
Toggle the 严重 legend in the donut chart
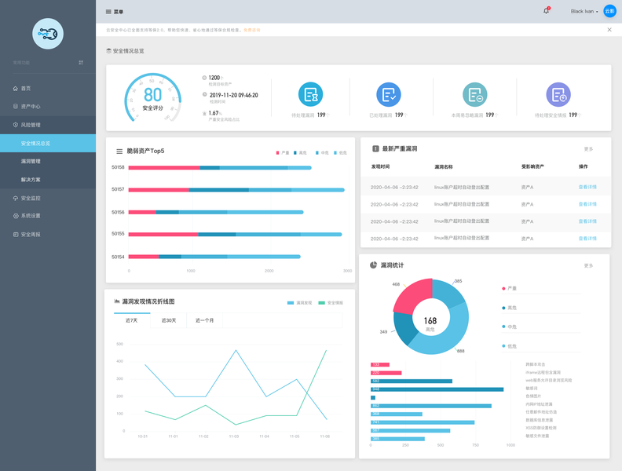click(510, 288)
